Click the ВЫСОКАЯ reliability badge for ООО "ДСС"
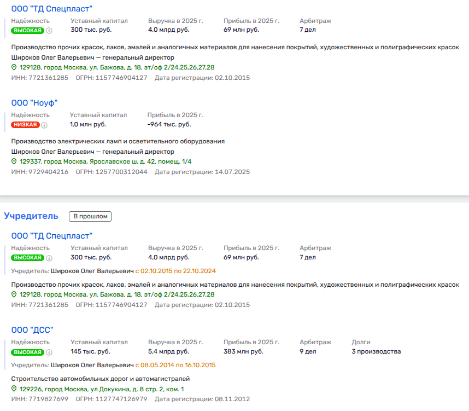The height and width of the screenshot is (411, 469). click(27, 352)
